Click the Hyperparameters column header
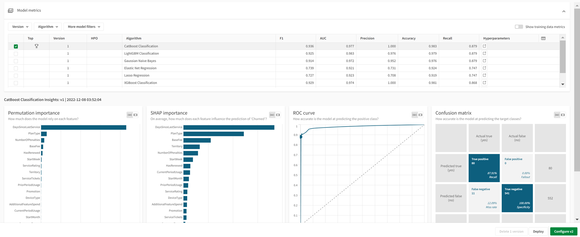580x237 pixels. [x=509, y=38]
